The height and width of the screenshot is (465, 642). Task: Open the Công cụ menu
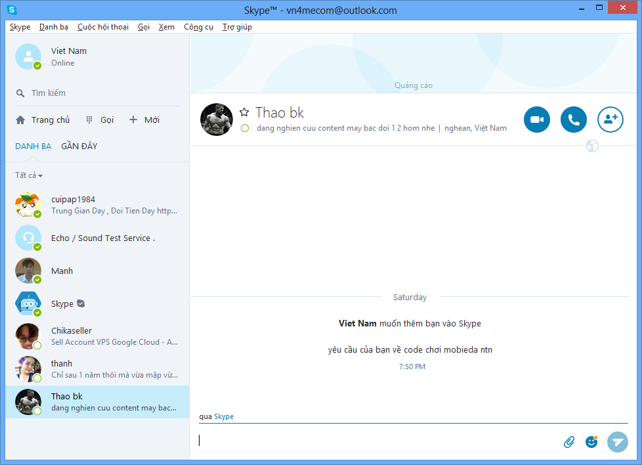tap(199, 27)
